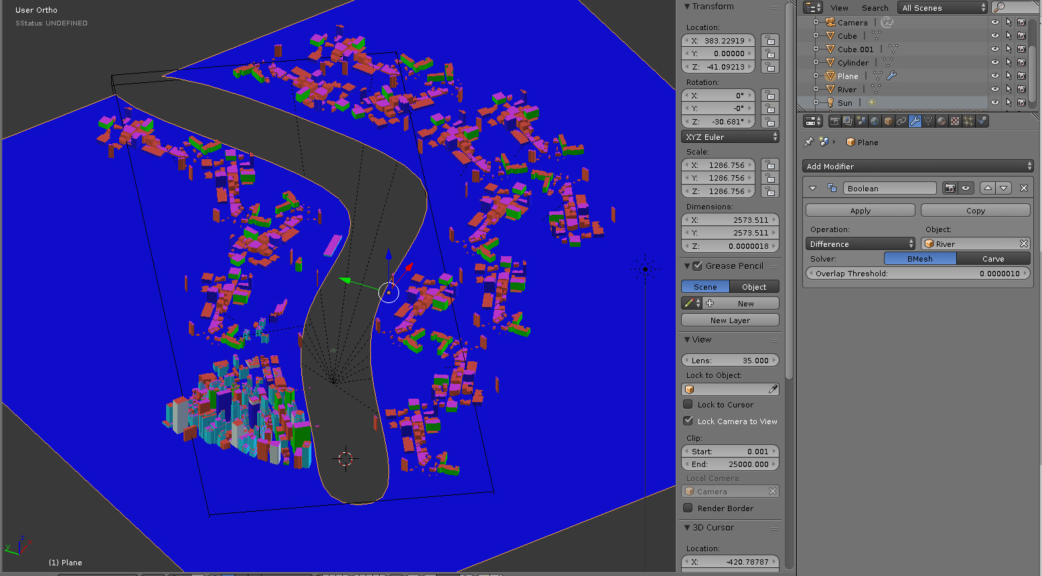Expand the Plane tree item
Viewport: 1042px width, 576px height.
click(x=816, y=76)
